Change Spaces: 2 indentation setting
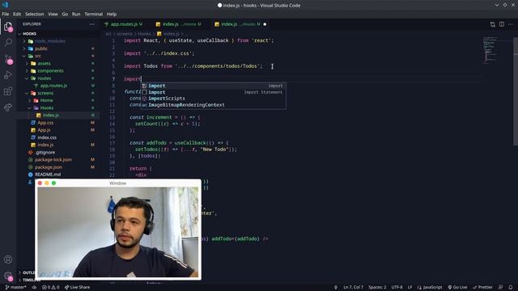518x291 pixels. click(377, 288)
